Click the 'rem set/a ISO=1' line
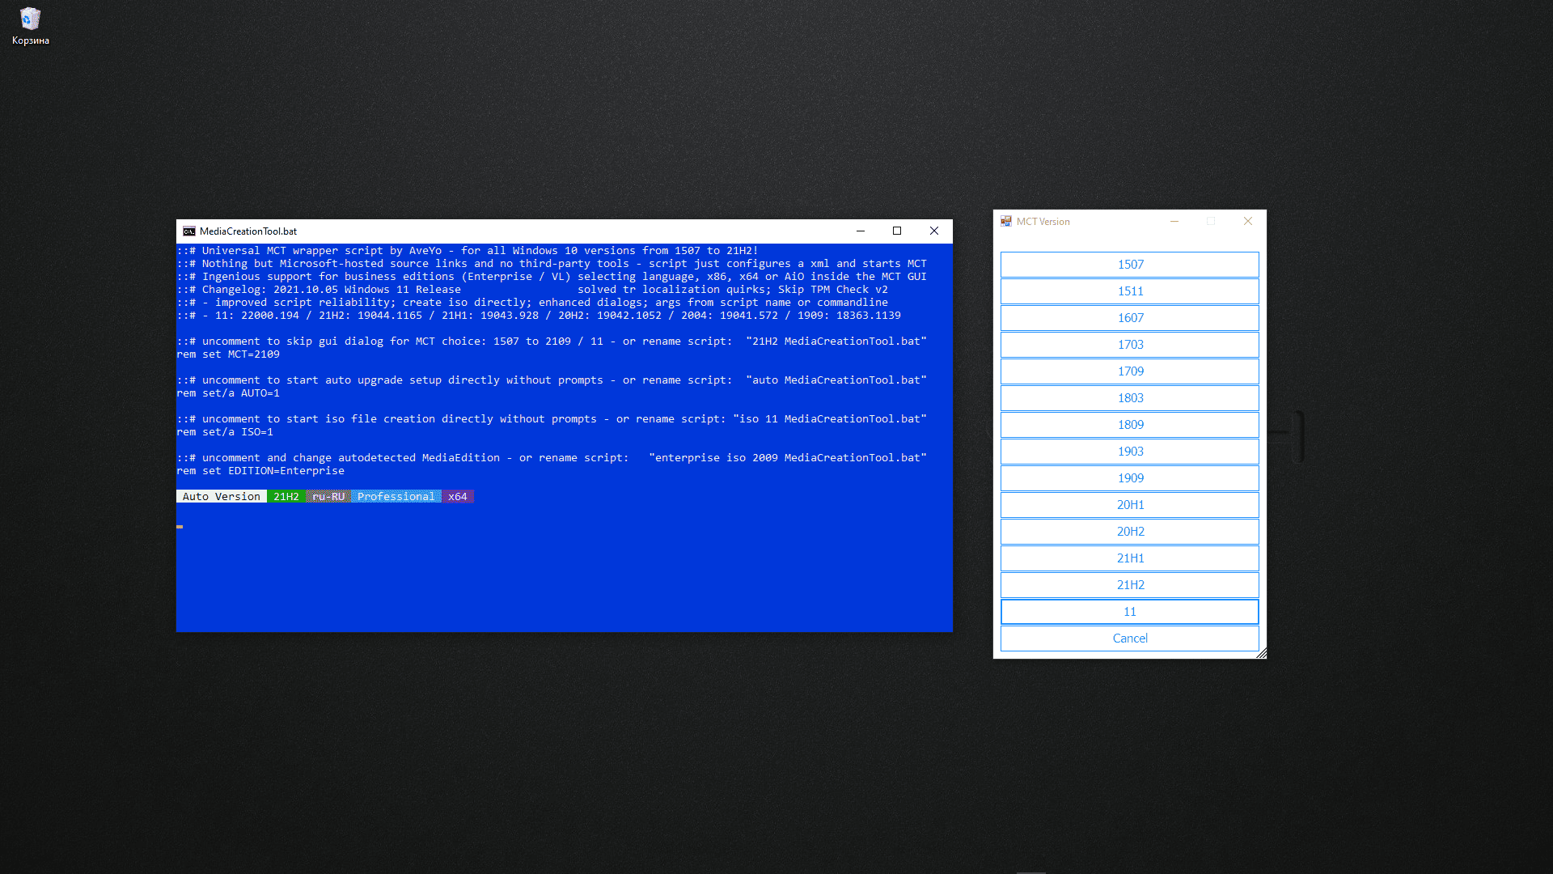This screenshot has height=874, width=1553. tap(225, 432)
